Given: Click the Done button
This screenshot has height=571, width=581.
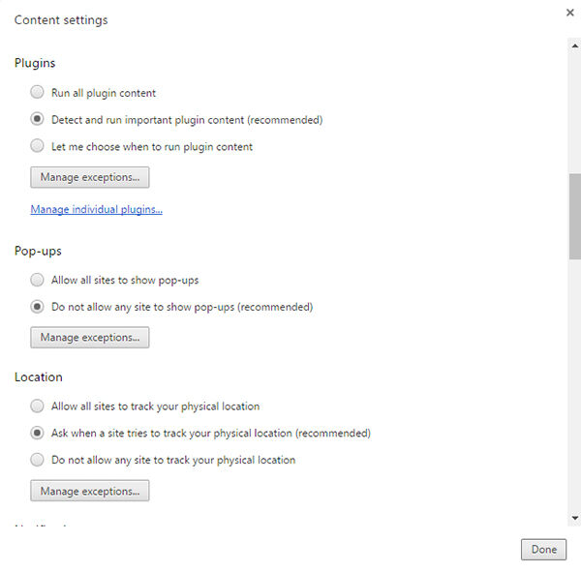Looking at the screenshot, I should 543,550.
